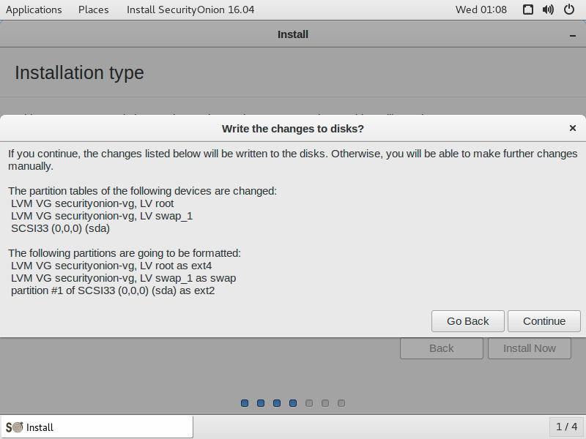Viewport: 586px width, 439px height.
Task: Click the line 'SCSI33 (0,0,0) (sda)'
Action: pyautogui.click(x=60, y=228)
